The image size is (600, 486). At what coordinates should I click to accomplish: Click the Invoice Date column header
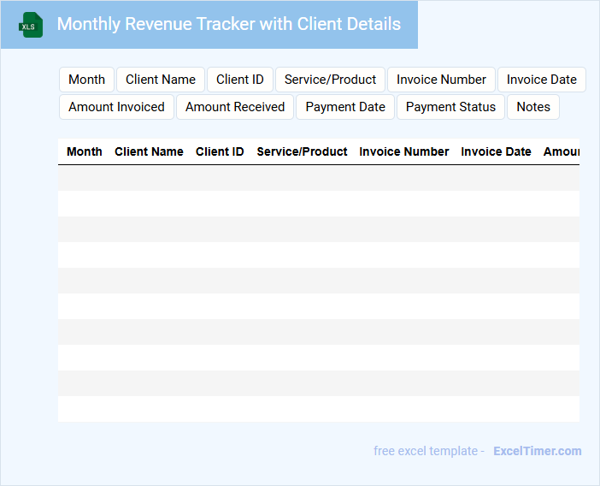(496, 151)
